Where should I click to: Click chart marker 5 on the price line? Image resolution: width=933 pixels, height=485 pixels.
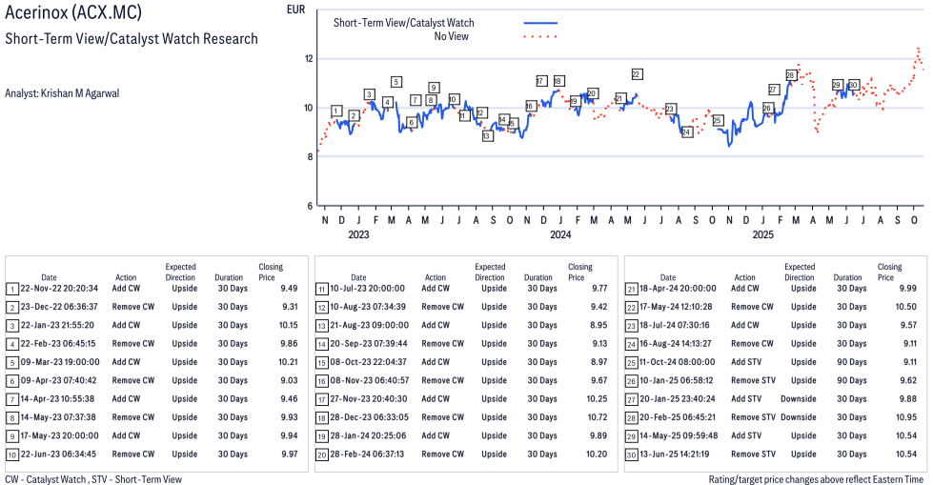pyautogui.click(x=396, y=82)
